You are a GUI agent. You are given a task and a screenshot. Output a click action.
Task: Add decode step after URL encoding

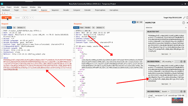click(x=184, y=62)
